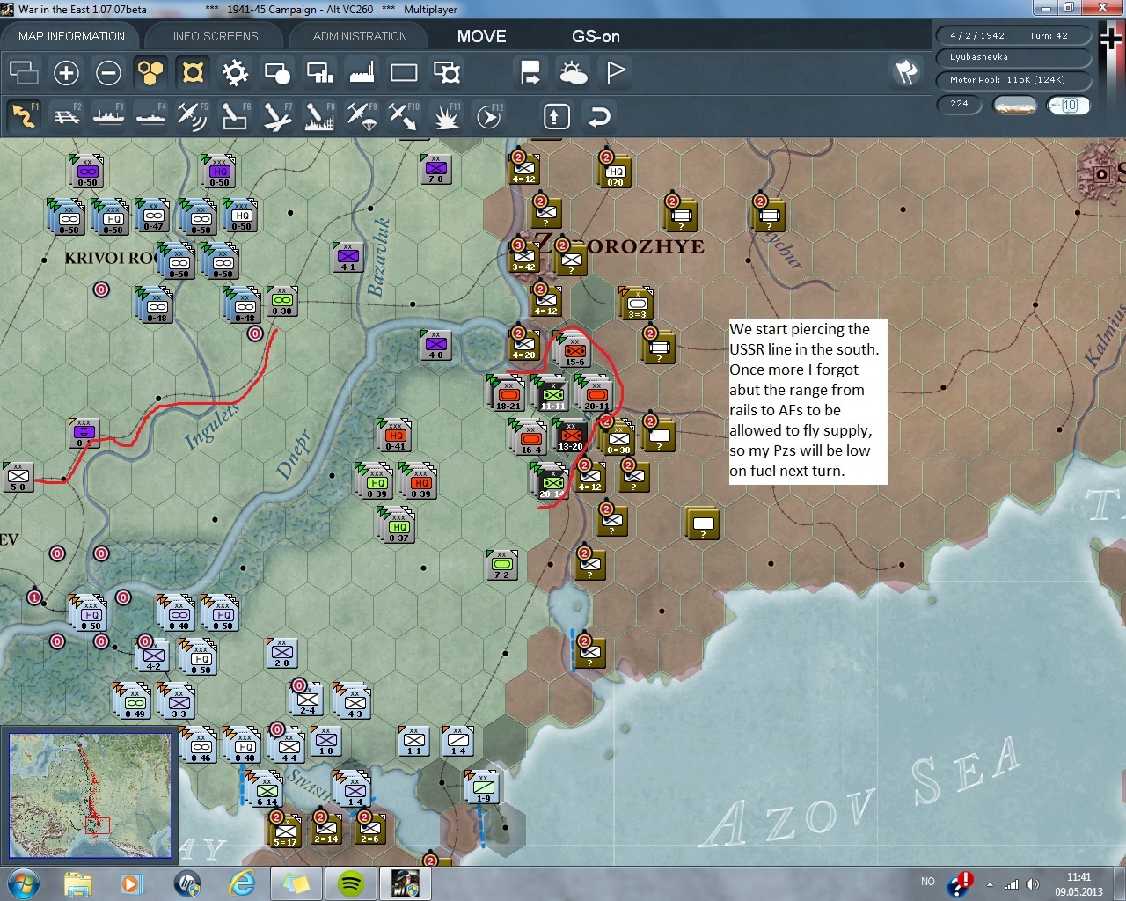Screen dimensions: 1126x901
Task: Click the F11 explosion icon
Action: 447,115
